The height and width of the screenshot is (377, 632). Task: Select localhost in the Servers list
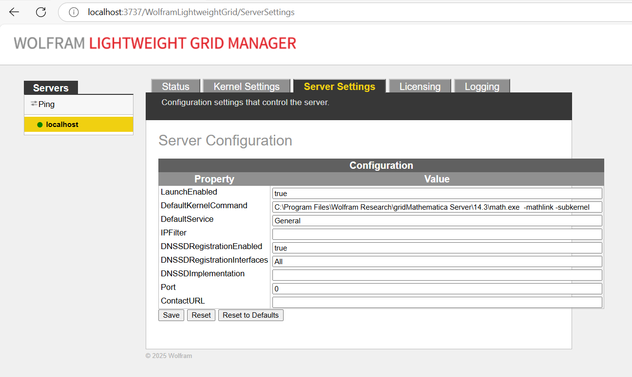78,125
